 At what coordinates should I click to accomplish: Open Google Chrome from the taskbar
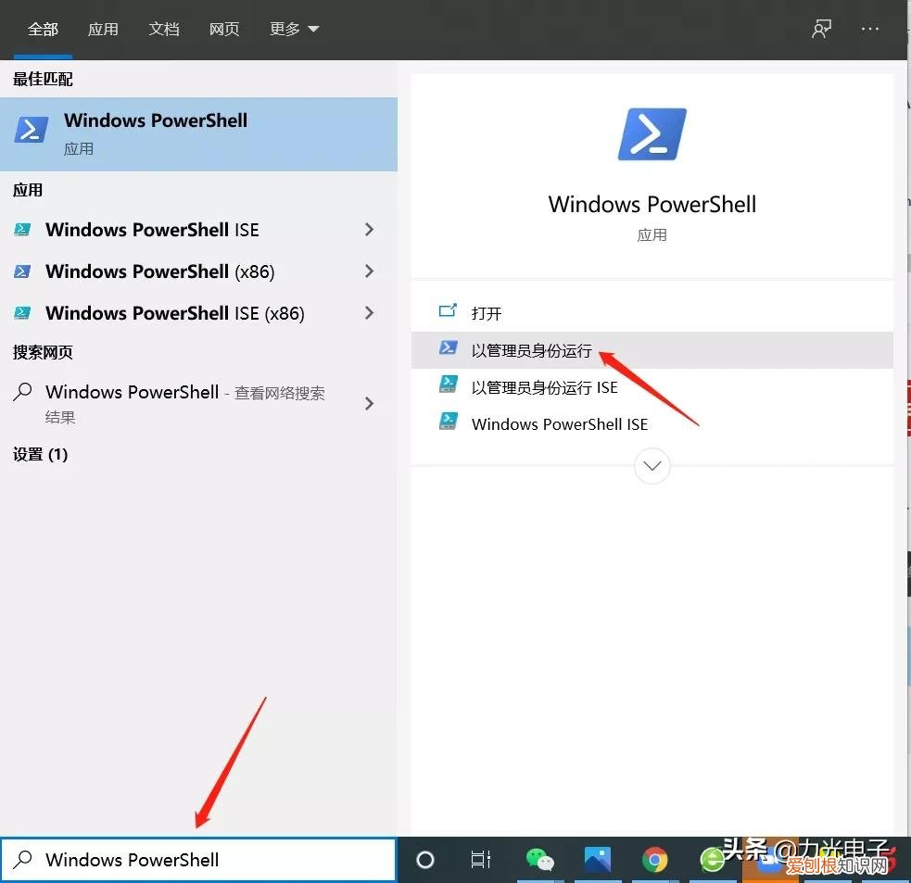(655, 860)
